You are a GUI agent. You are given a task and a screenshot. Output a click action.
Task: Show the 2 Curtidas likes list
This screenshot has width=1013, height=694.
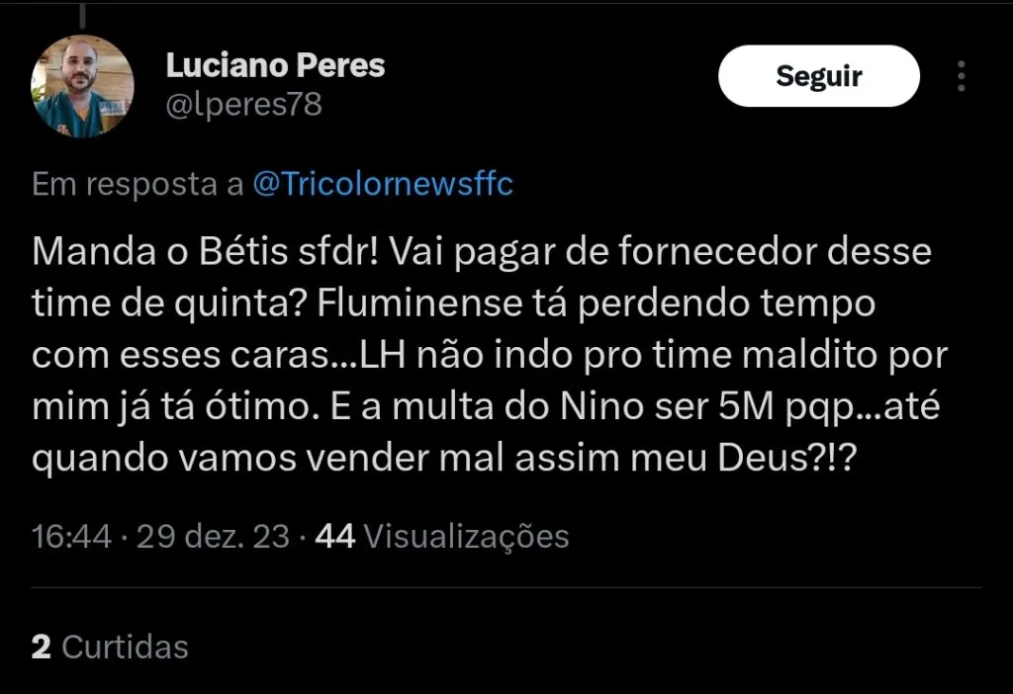click(x=110, y=648)
